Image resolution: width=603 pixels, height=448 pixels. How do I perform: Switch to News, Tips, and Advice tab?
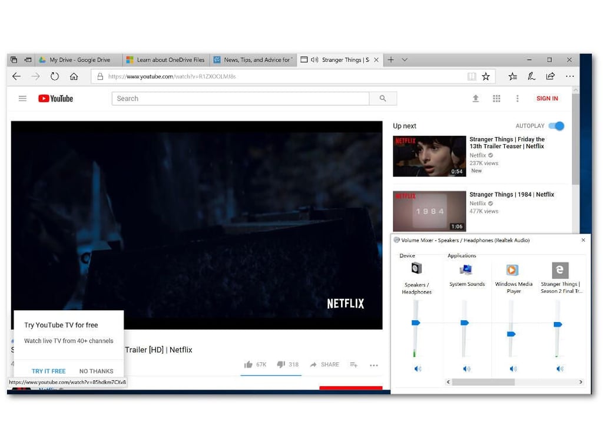point(253,60)
